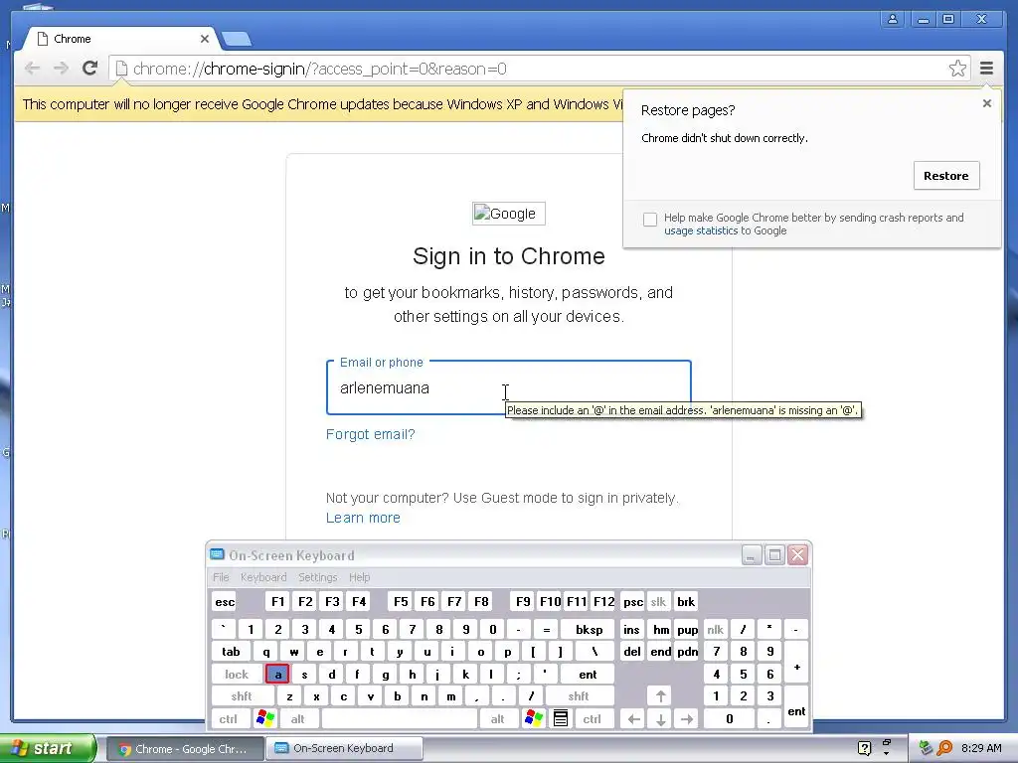Click the Forgot email? link

(370, 434)
